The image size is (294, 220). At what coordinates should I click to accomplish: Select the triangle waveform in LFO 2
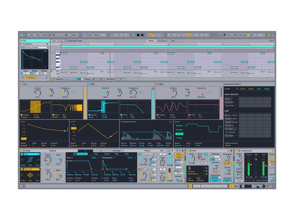pyautogui.click(x=73, y=129)
